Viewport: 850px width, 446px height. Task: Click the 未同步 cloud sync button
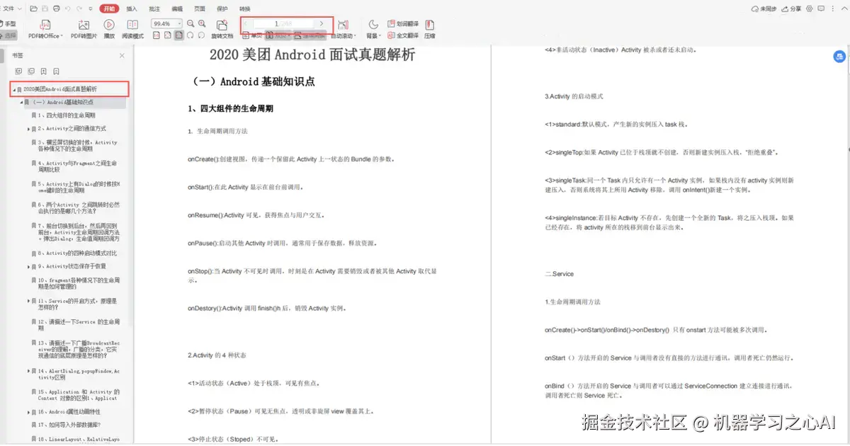click(x=764, y=8)
